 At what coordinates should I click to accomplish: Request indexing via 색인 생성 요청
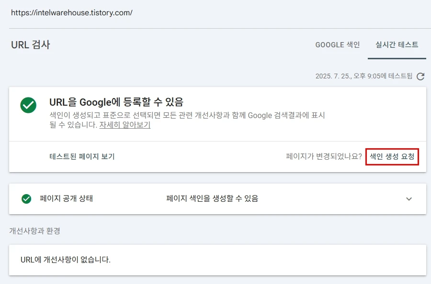click(392, 156)
